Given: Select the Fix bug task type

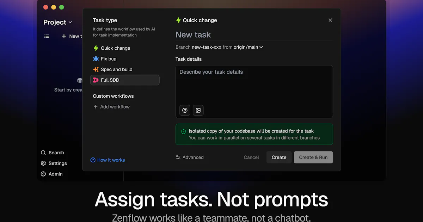Looking at the screenshot, I should coord(125,59).
